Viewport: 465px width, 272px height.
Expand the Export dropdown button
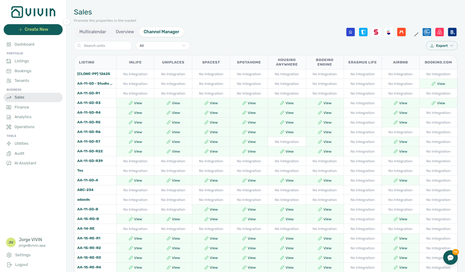coord(442,46)
